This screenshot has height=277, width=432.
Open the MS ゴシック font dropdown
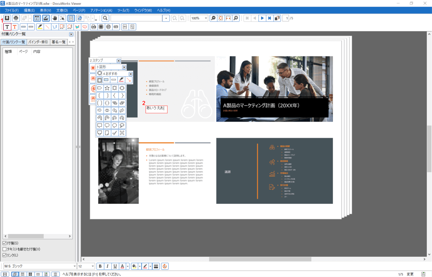(75, 266)
